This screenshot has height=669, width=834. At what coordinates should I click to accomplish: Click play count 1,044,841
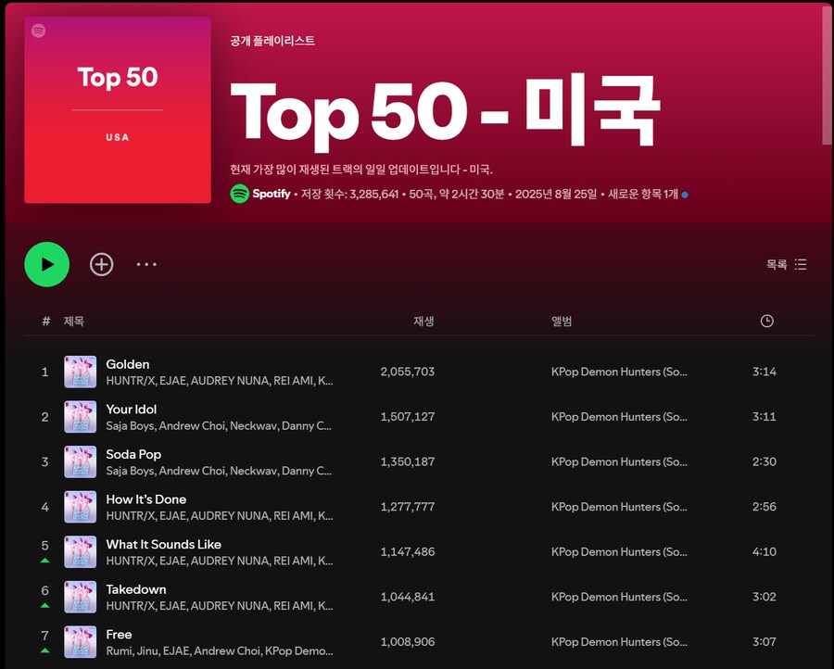[x=408, y=597]
